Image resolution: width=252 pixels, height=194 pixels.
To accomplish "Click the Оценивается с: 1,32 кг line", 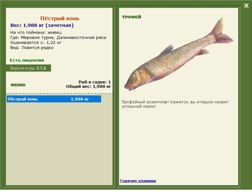I will (36, 43).
